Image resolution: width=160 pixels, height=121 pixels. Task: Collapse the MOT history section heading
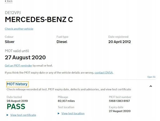17,84
